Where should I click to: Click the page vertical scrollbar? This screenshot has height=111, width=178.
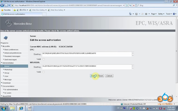pos(176,51)
